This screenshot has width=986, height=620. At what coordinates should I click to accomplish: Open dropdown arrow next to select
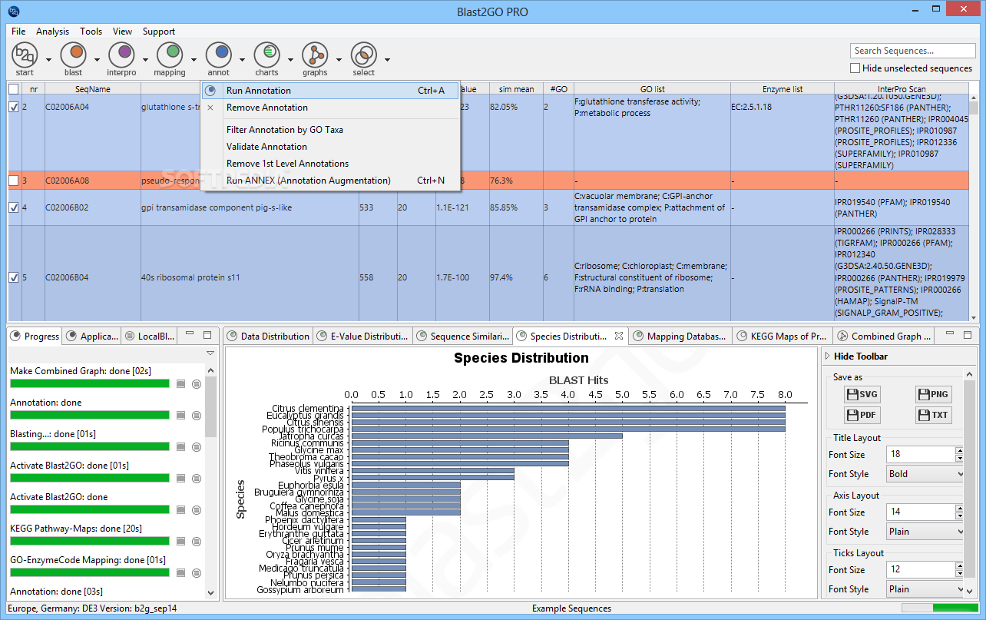tap(387, 59)
